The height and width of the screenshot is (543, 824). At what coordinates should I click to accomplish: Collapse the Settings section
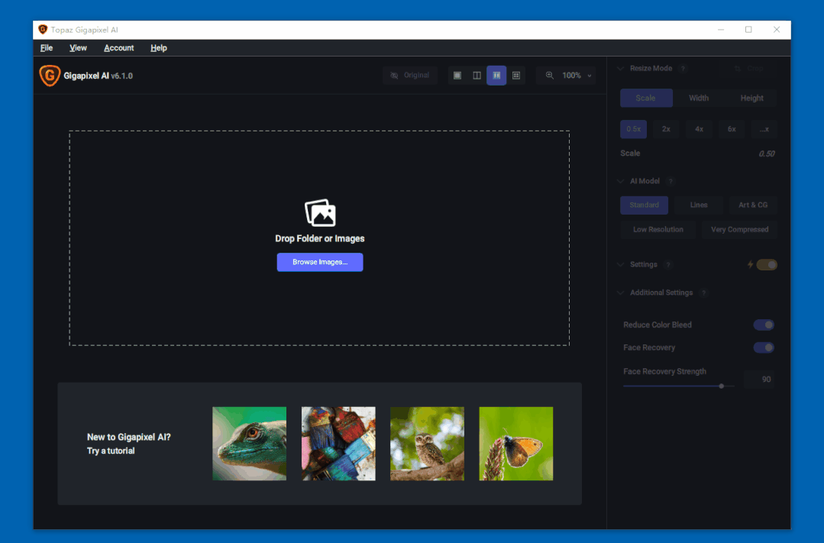click(x=620, y=264)
